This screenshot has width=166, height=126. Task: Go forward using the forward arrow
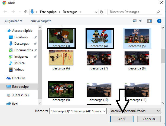(x=13, y=12)
